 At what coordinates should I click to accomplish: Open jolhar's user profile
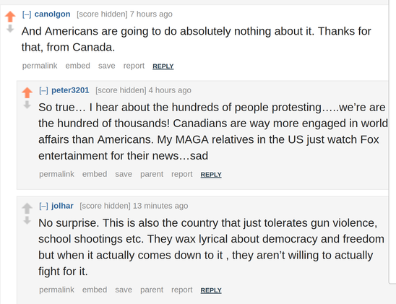(62, 206)
